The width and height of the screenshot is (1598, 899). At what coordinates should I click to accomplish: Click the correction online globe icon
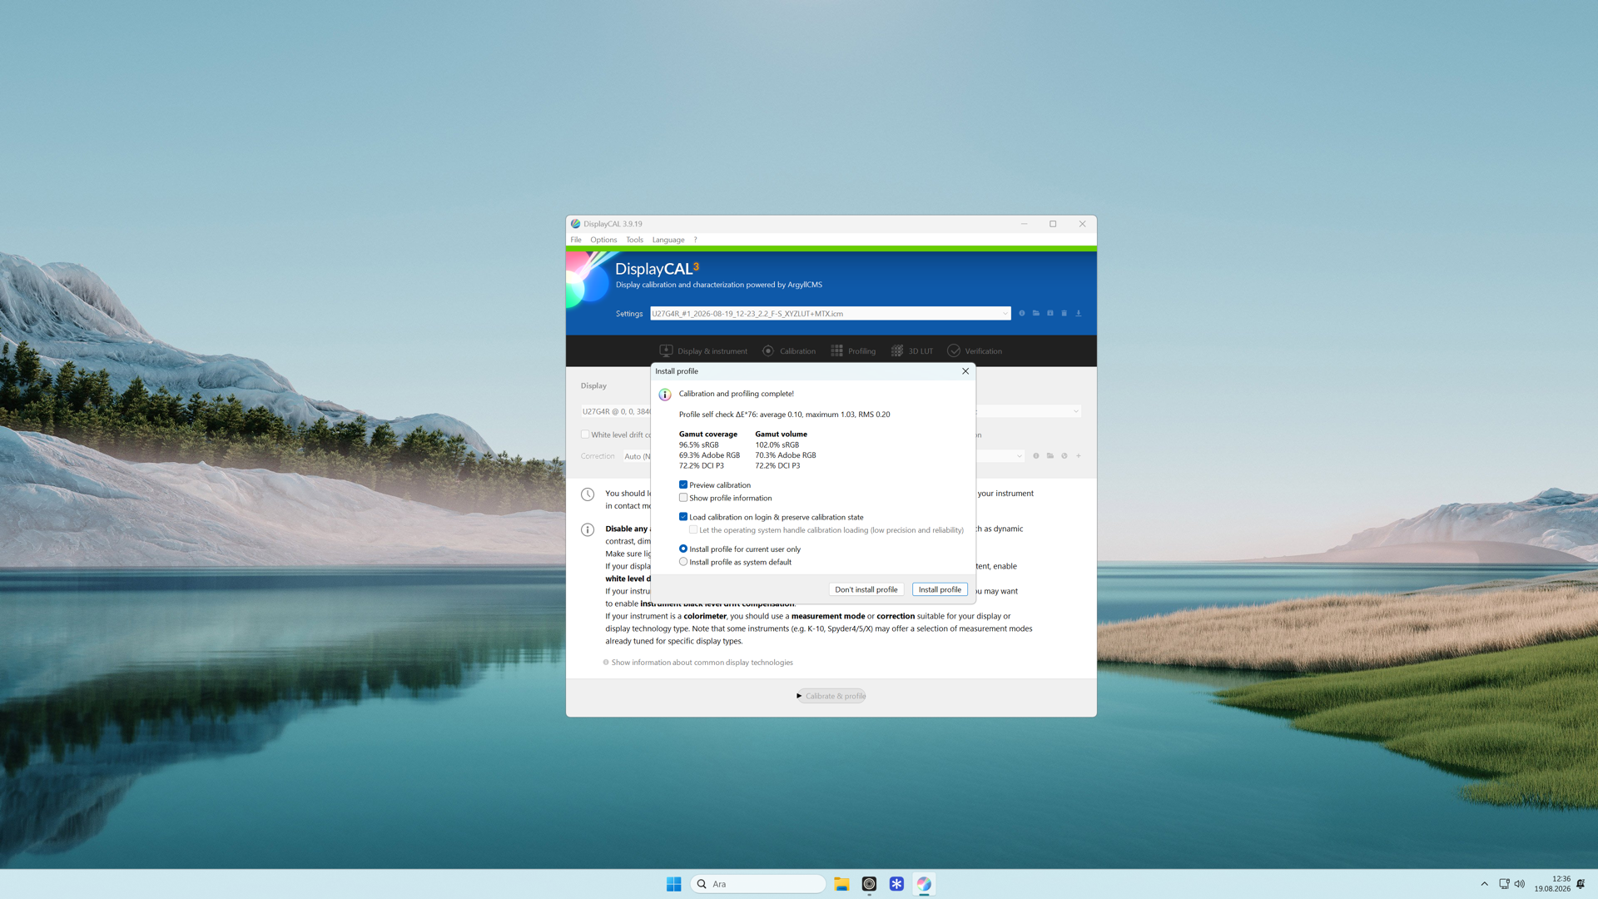click(1065, 456)
